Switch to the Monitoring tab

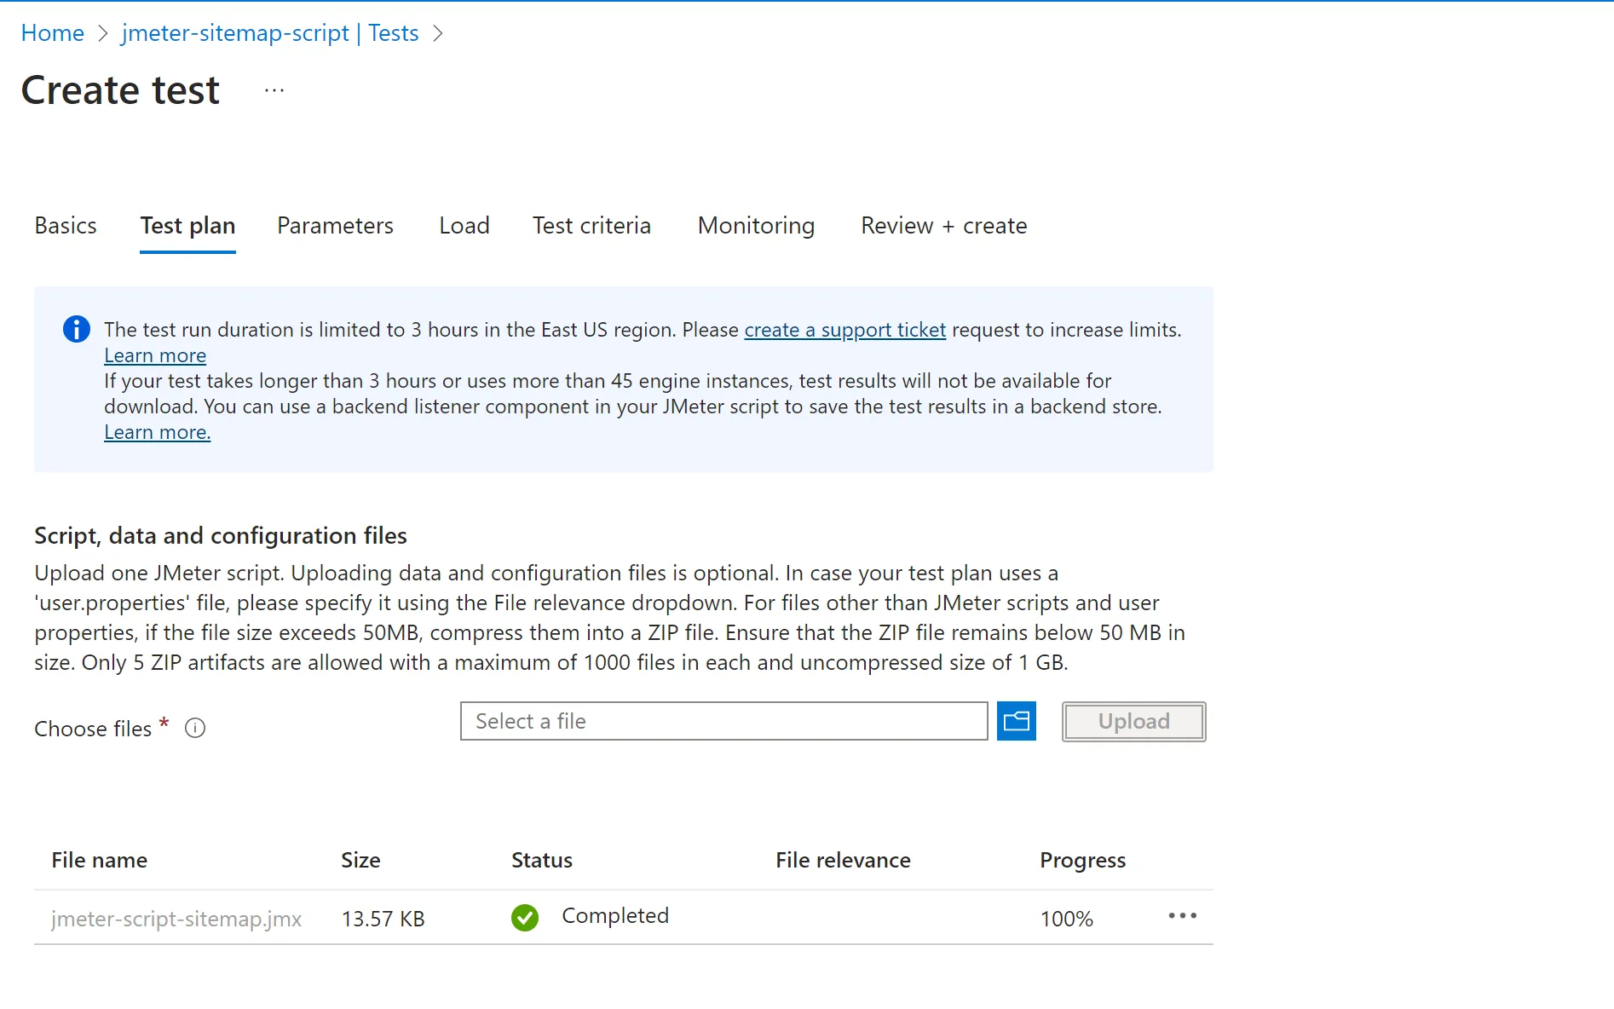click(x=756, y=226)
